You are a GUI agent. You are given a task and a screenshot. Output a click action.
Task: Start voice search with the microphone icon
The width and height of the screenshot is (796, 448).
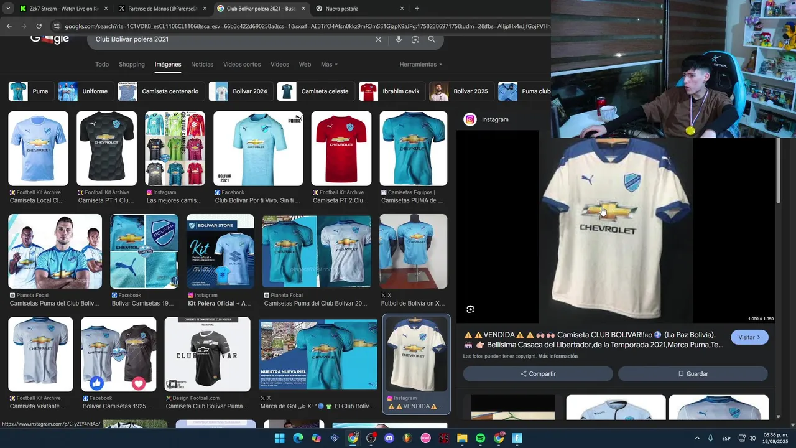tap(399, 39)
